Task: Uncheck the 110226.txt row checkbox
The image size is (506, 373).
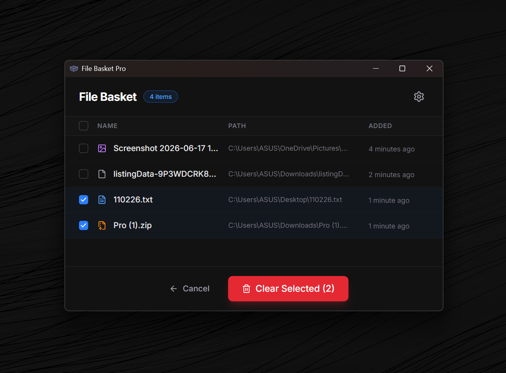Action: coord(84,200)
